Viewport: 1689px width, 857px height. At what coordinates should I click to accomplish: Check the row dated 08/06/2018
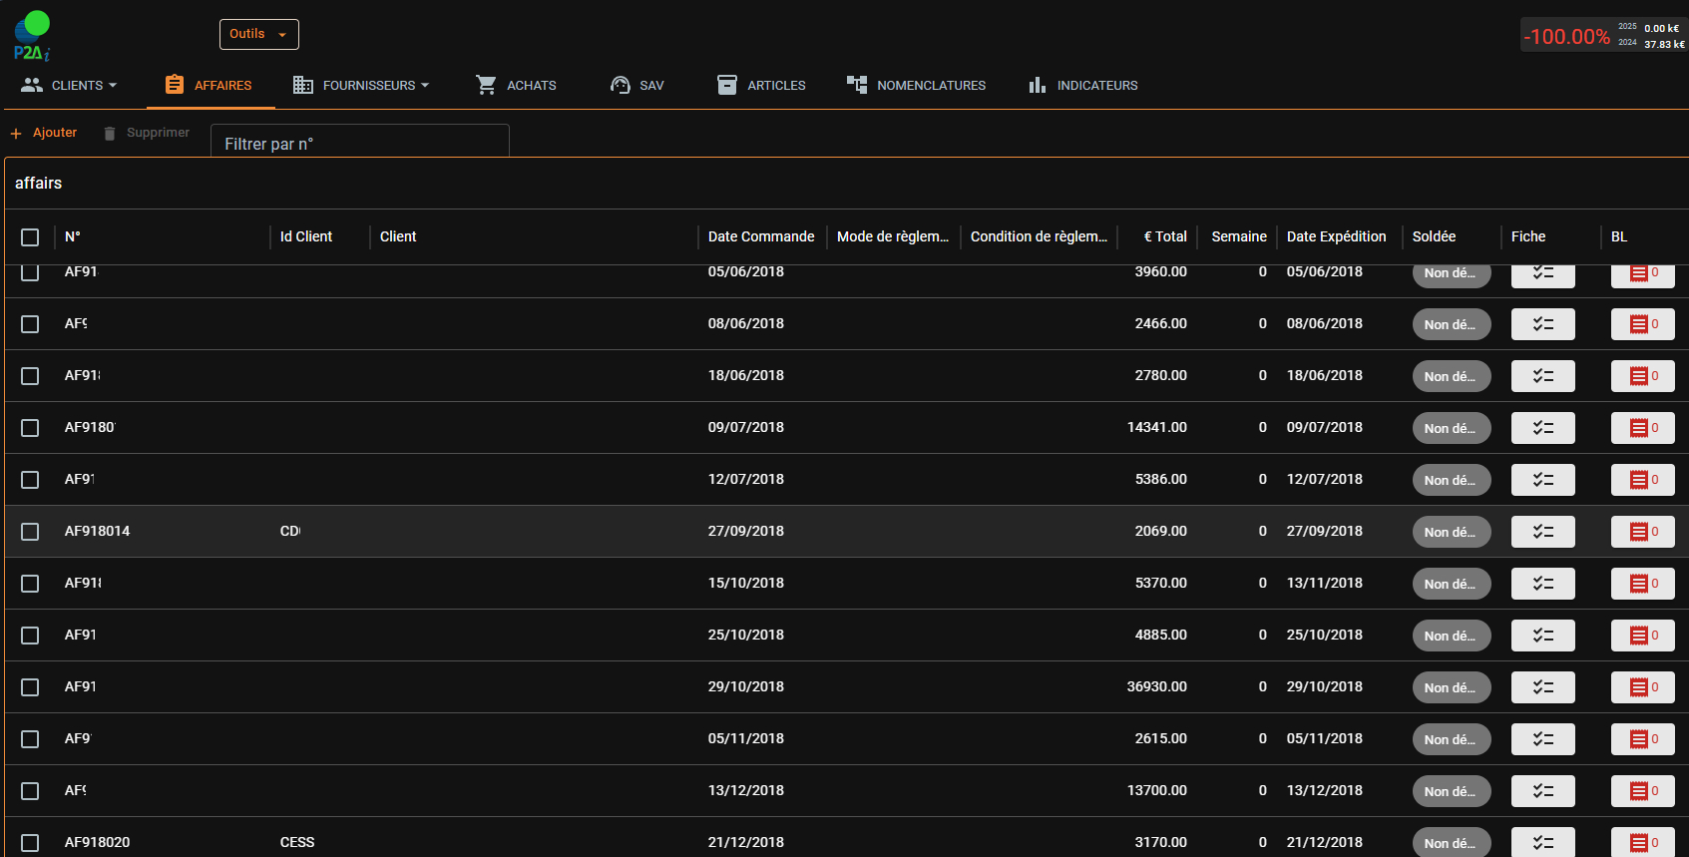coord(30,324)
